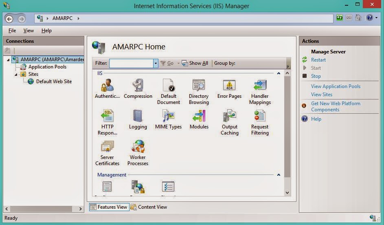The width and height of the screenshot is (384, 225).
Task: Open the MIME Types feature
Action: coord(168,119)
